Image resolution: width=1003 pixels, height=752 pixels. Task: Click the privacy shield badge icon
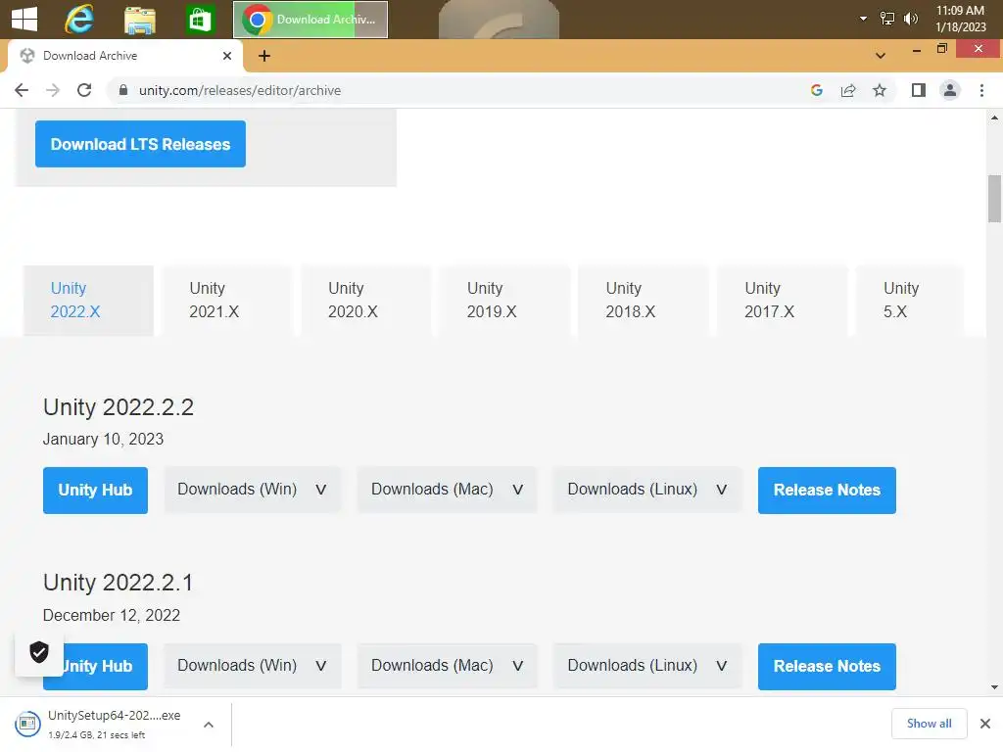point(39,652)
